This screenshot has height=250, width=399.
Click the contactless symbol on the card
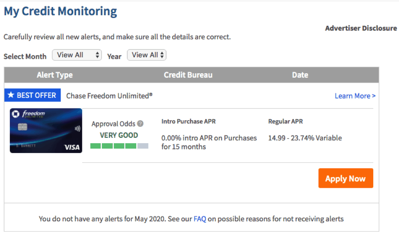[77, 129]
